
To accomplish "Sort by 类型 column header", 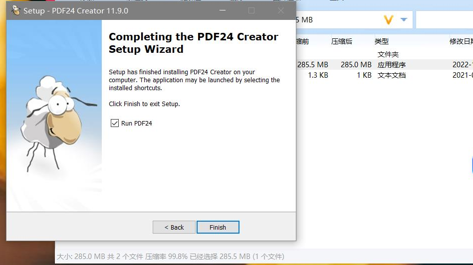I will (382, 41).
